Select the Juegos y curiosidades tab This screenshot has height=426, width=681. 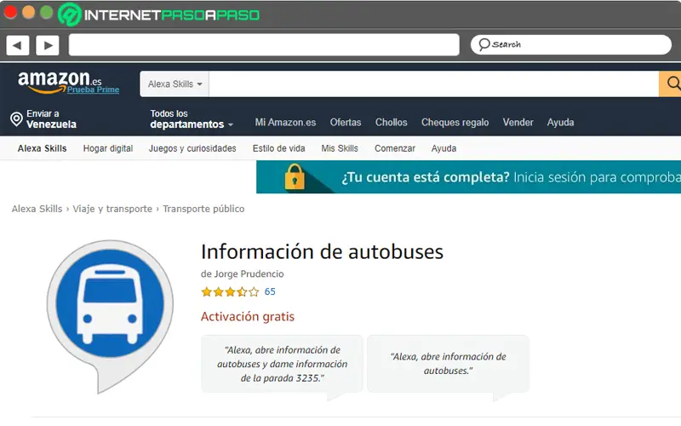point(192,148)
